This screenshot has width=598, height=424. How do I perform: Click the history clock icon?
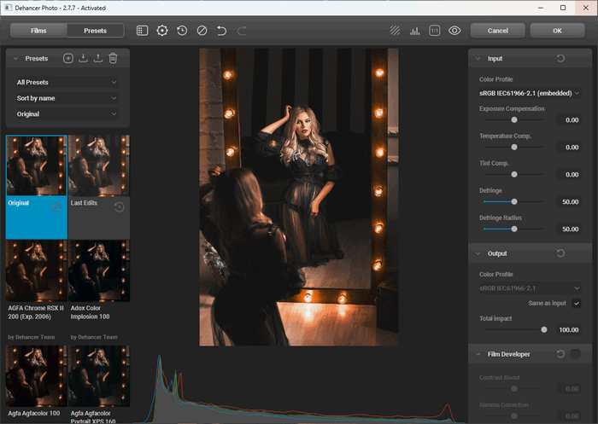tap(182, 31)
